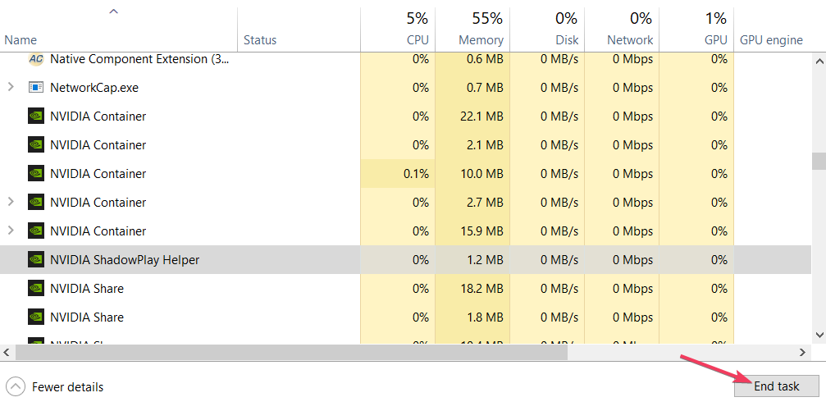Click icon of NVIDIA Container using 22.1 MB
Image resolution: width=826 pixels, height=411 pixels.
[x=35, y=116]
